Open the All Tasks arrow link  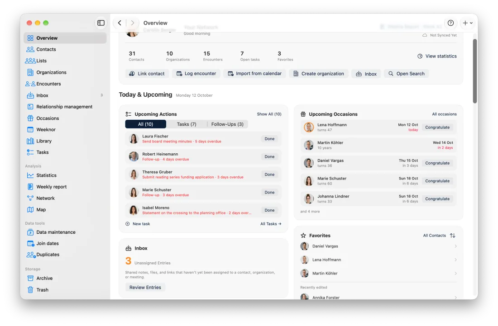coord(271,224)
